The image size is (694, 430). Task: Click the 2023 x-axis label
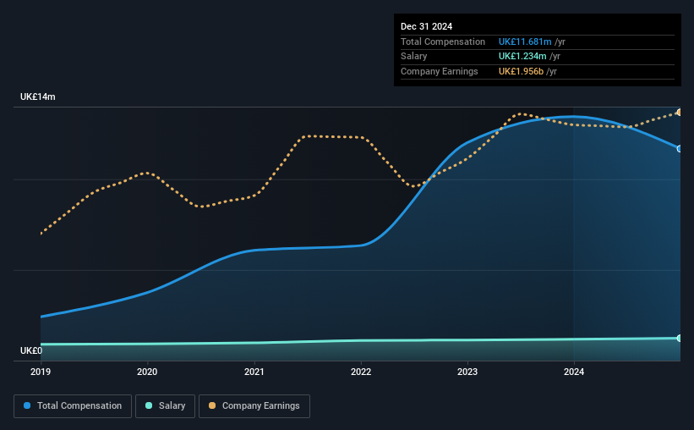467,372
